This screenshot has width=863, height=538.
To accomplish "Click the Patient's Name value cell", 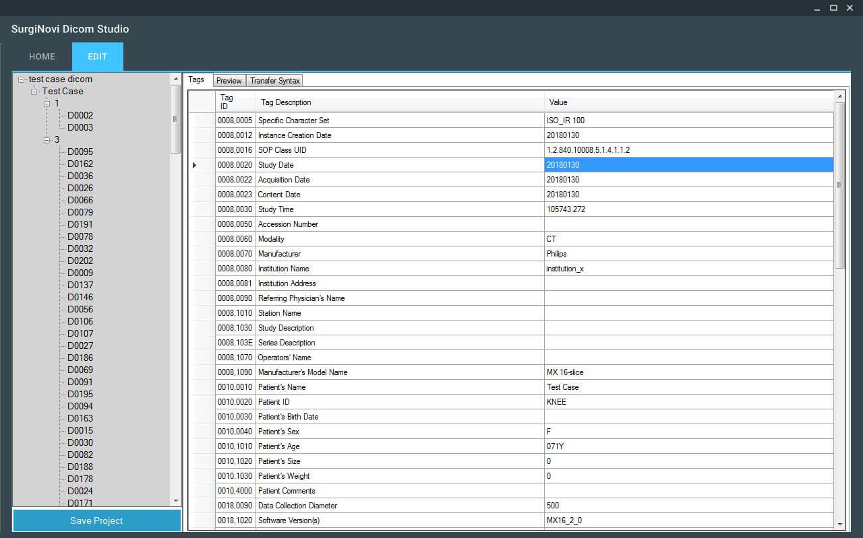I will [x=688, y=387].
